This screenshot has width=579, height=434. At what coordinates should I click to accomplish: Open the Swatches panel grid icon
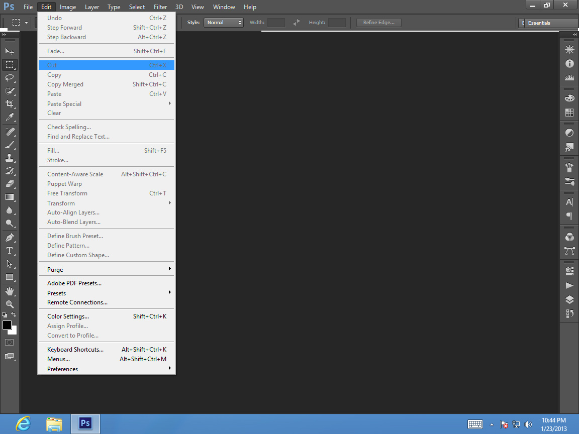point(569,112)
